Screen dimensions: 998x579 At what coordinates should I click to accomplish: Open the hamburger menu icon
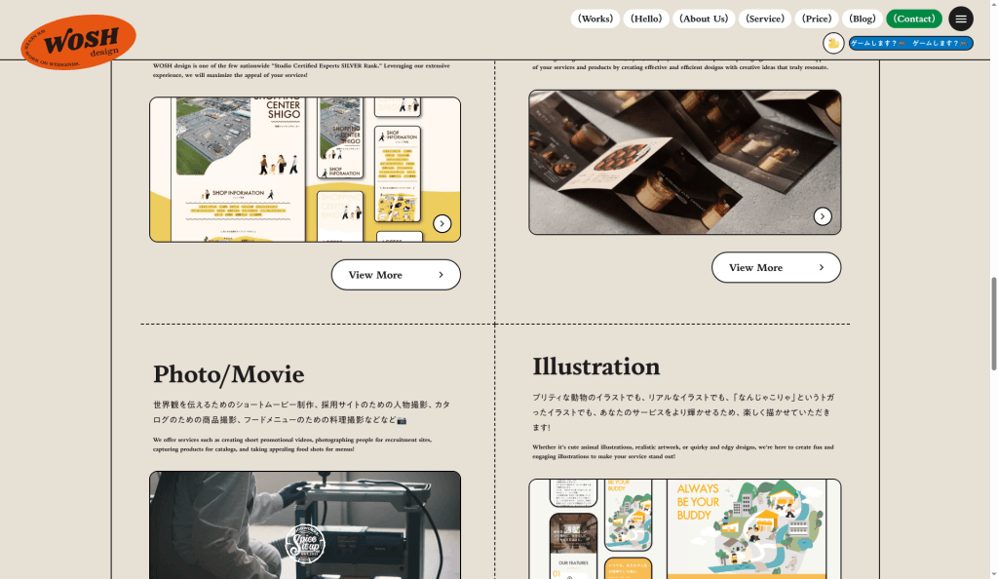[x=960, y=19]
